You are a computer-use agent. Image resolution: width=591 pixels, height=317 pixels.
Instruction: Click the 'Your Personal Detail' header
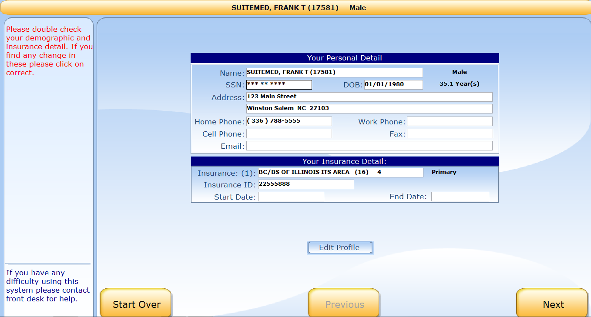point(345,58)
